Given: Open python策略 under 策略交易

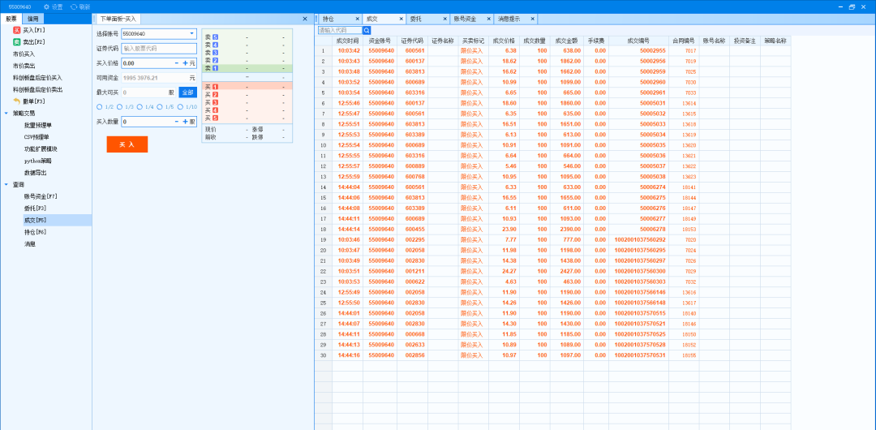Looking at the screenshot, I should tap(37, 161).
